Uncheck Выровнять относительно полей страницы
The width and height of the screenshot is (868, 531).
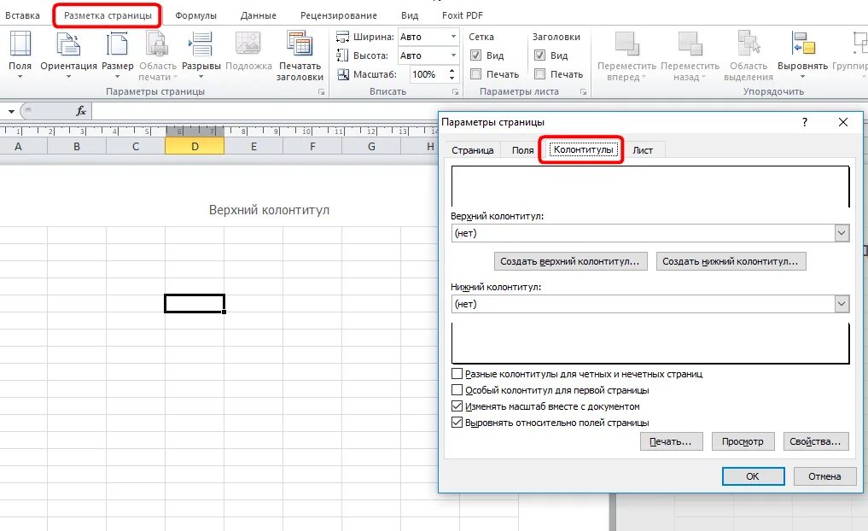coord(457,423)
